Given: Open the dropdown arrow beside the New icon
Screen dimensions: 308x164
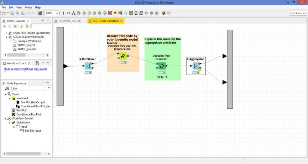Looking at the screenshot, I should pos(8,13).
